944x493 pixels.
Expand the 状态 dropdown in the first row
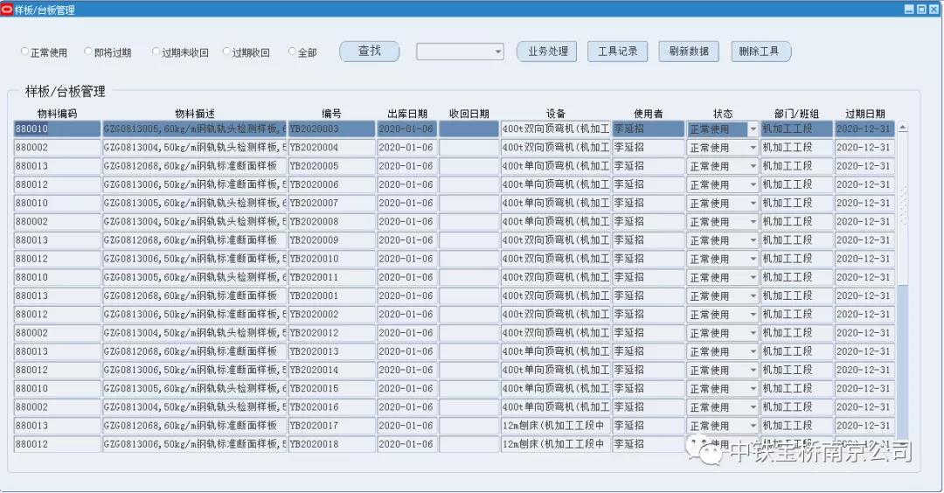point(753,129)
